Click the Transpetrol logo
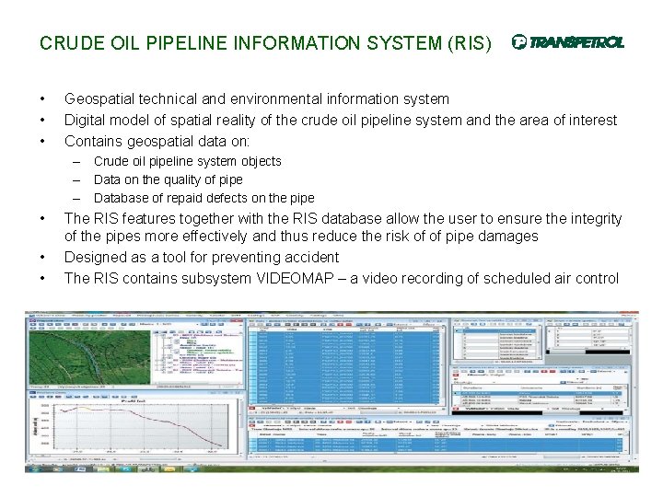663x497 pixels. pyautogui.click(x=567, y=42)
